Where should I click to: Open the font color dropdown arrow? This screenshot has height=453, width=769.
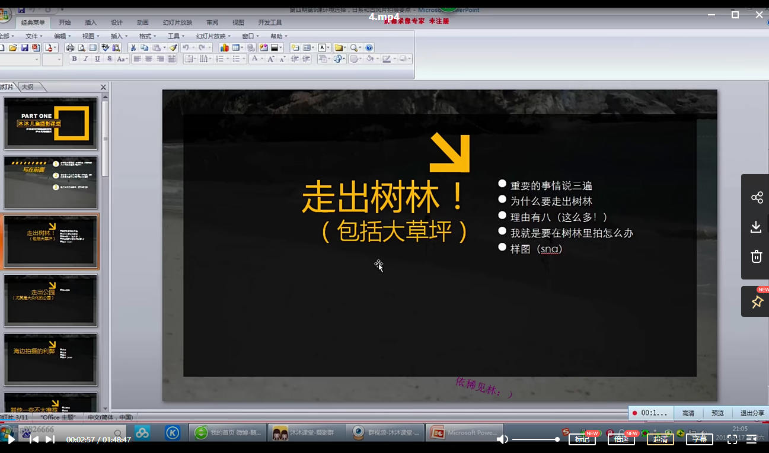[x=261, y=58]
